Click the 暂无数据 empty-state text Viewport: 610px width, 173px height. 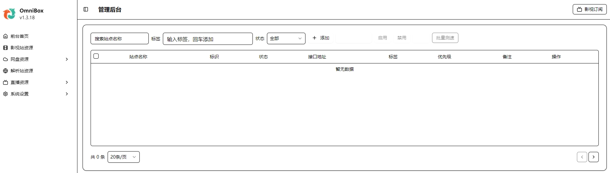(345, 69)
